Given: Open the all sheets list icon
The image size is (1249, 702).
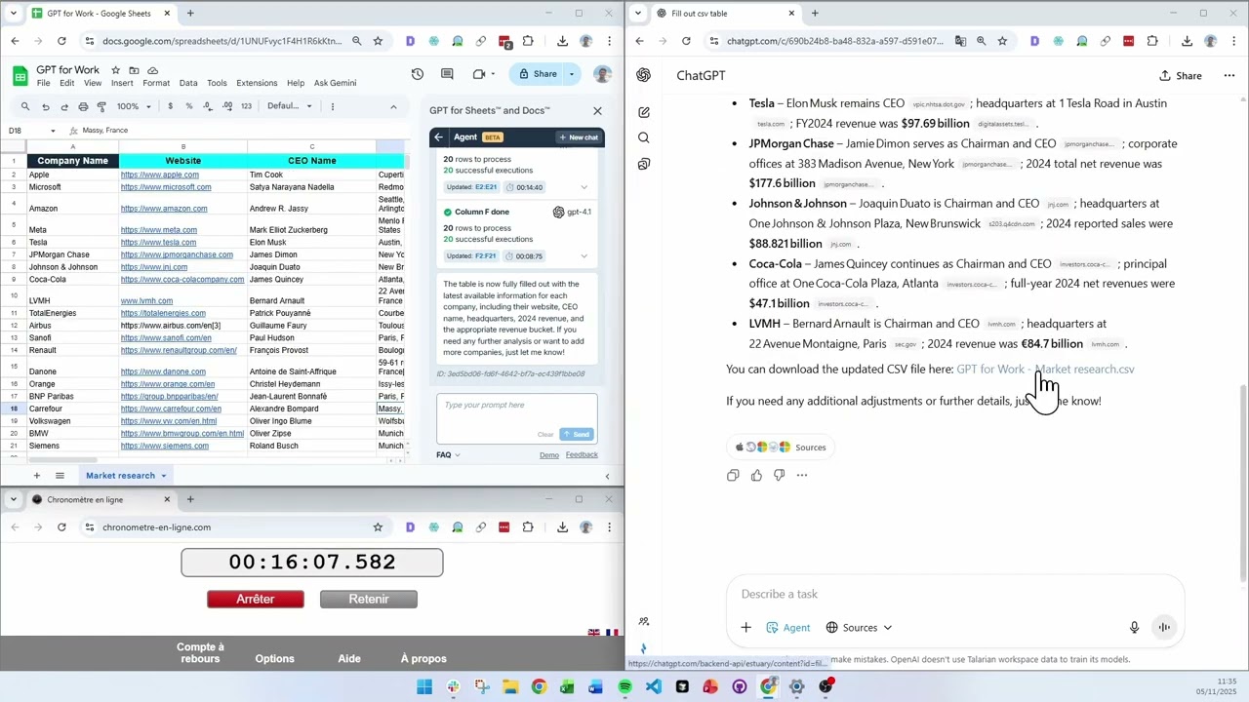Looking at the screenshot, I should point(60,476).
